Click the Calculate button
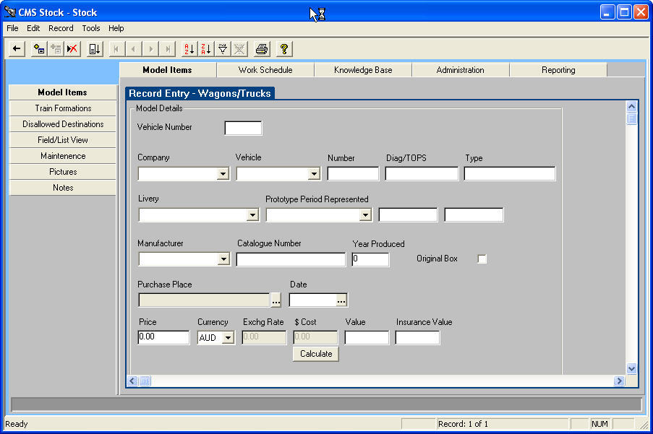Image resolution: width=653 pixels, height=434 pixels. 316,354
